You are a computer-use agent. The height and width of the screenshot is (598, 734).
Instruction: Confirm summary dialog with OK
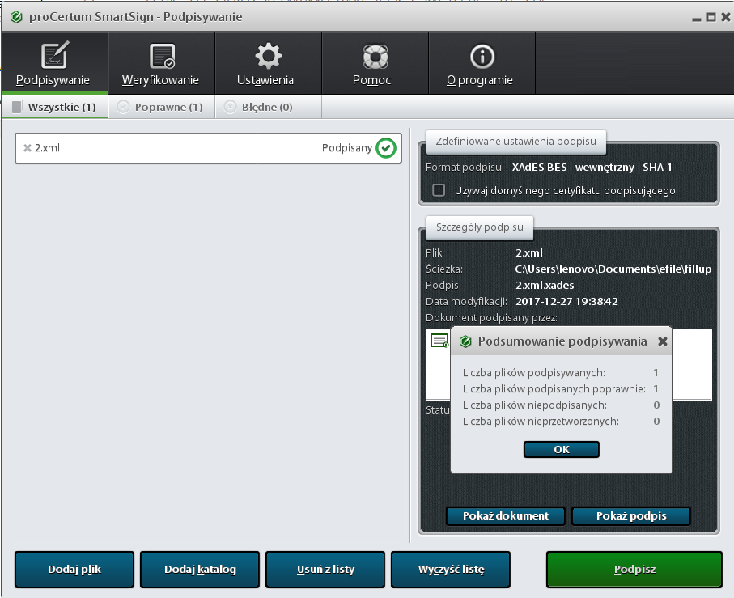pos(562,450)
